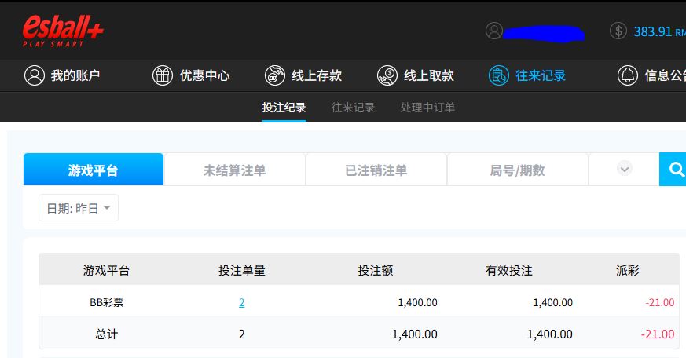Select the 已注销注单 tab
This screenshot has width=686, height=358.
click(x=376, y=170)
